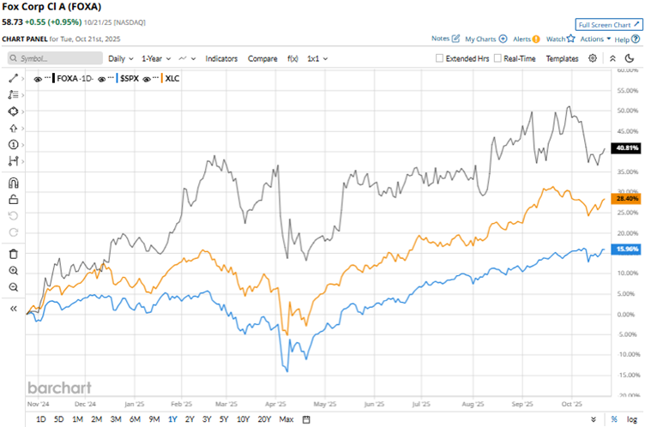Select the 1D time range
The width and height of the screenshot is (645, 427).
(x=40, y=419)
